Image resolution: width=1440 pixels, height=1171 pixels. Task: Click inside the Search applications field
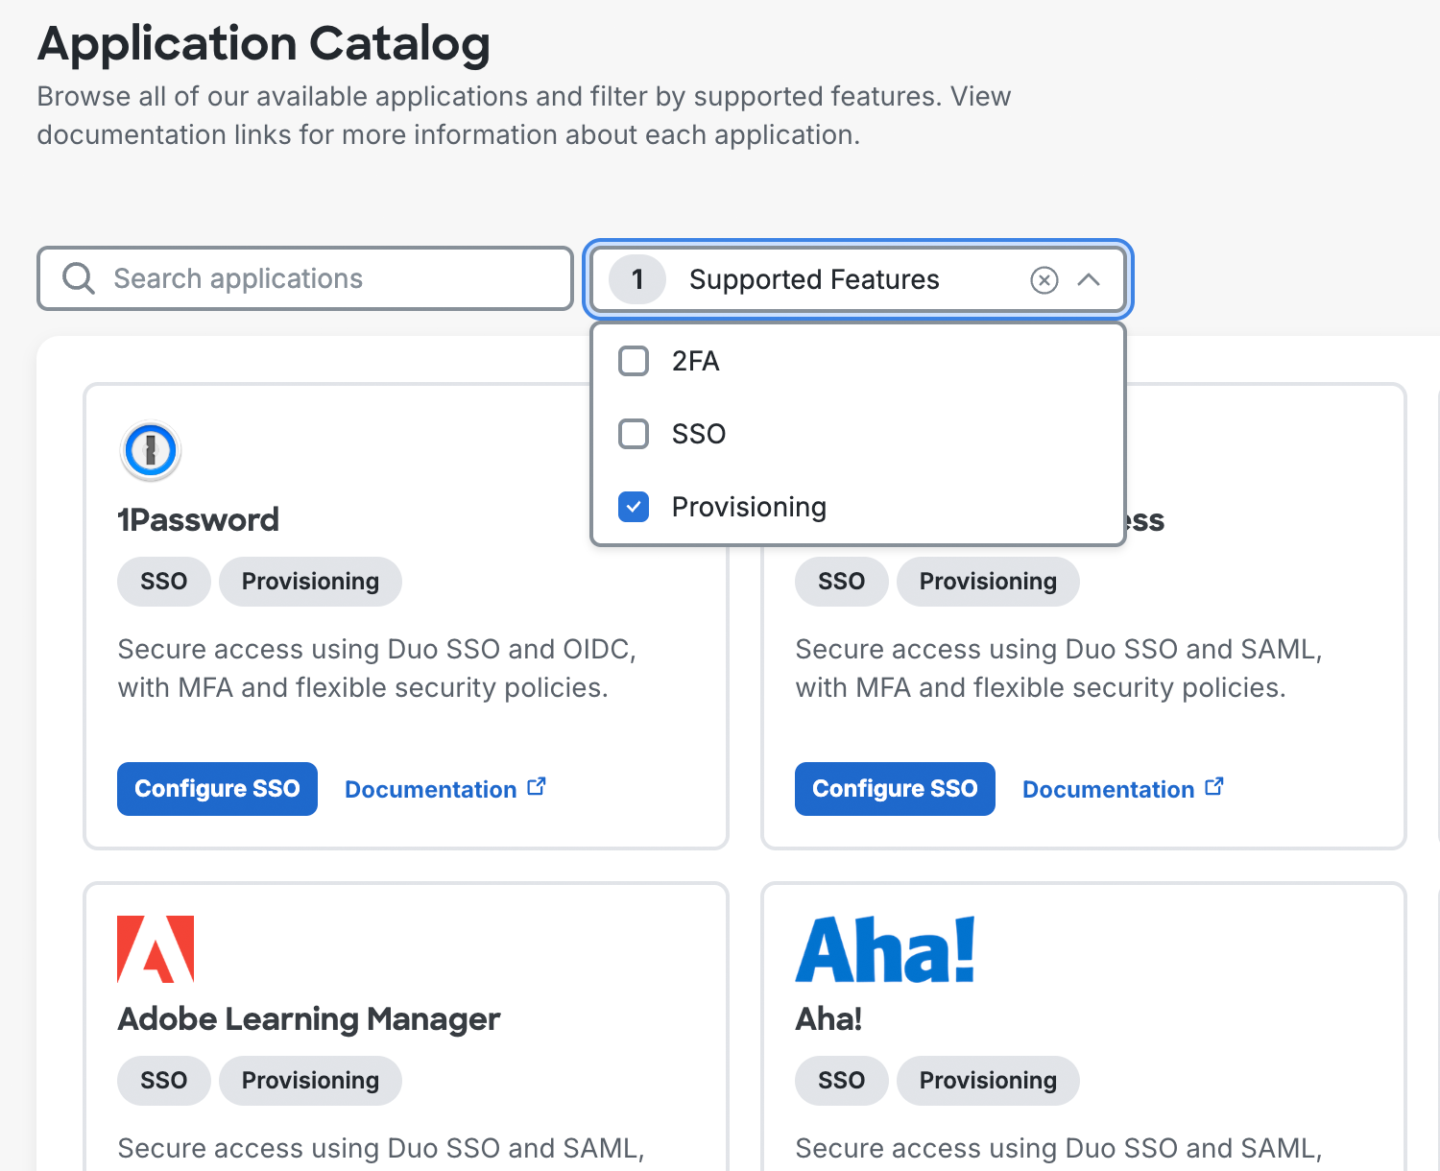288,278
